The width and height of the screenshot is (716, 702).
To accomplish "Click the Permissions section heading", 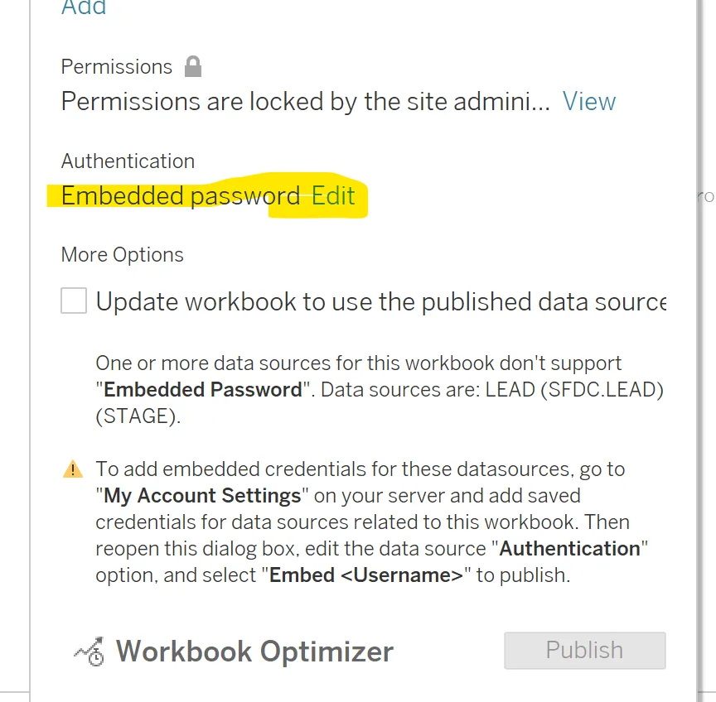I will pos(117,67).
